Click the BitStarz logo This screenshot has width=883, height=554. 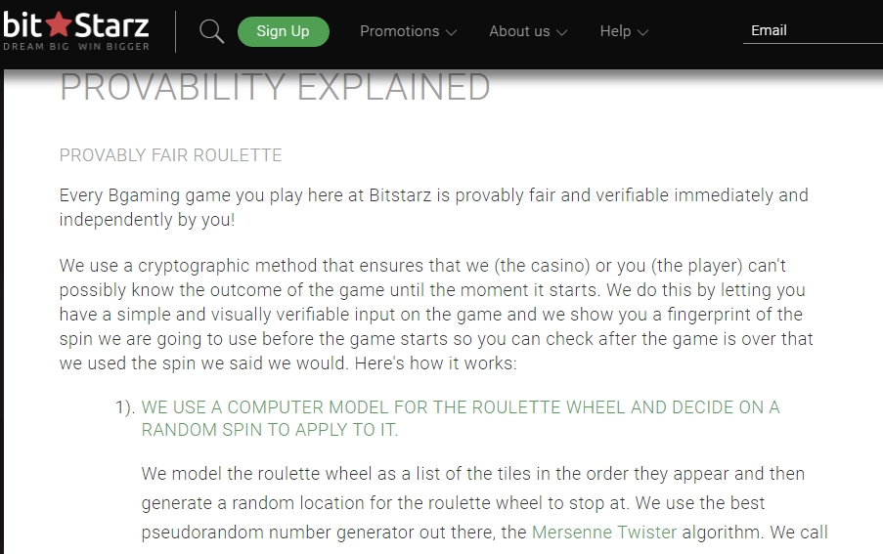click(x=76, y=31)
